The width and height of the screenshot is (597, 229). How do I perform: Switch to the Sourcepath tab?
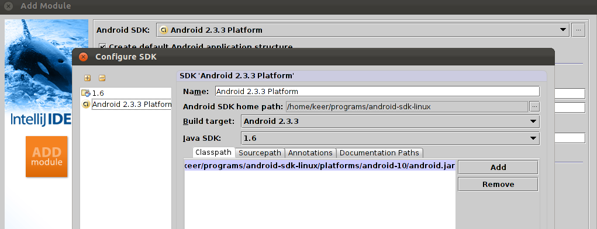point(260,153)
